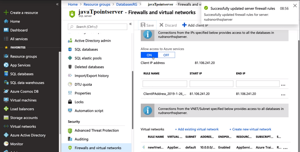
Task: Click the 10.0.0.0/ address cell
Action: point(207,147)
